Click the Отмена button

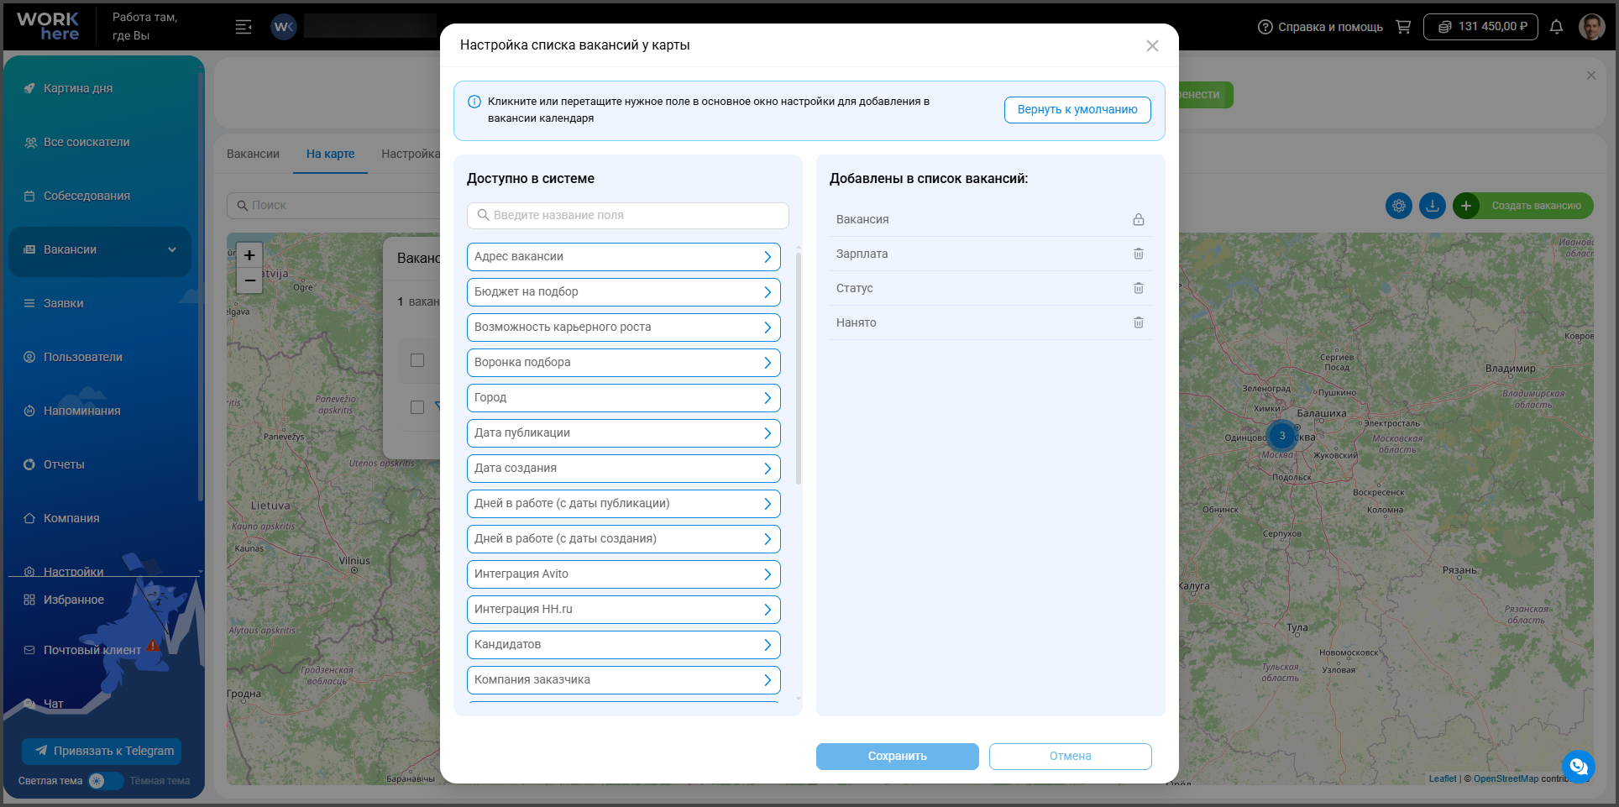[x=1071, y=757]
